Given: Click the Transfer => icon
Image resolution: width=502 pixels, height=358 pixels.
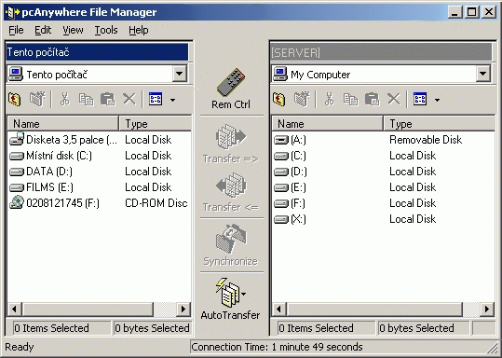Looking at the screenshot, I should coord(231,137).
